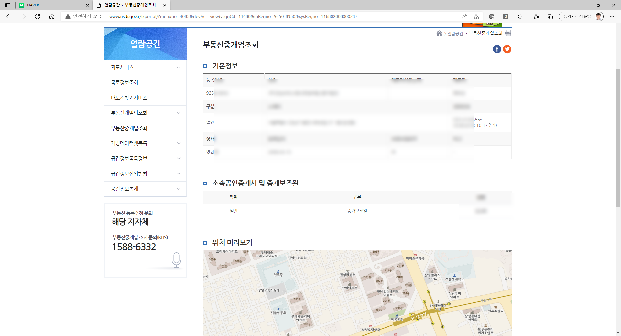Open 공간정보통계 sidebar menu item
This screenshot has width=621, height=336.
point(145,189)
